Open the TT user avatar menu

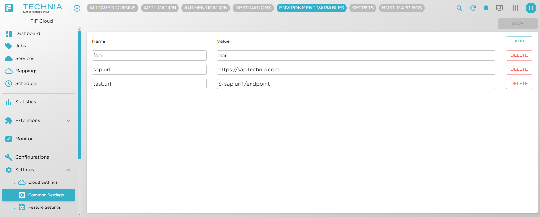[531, 8]
